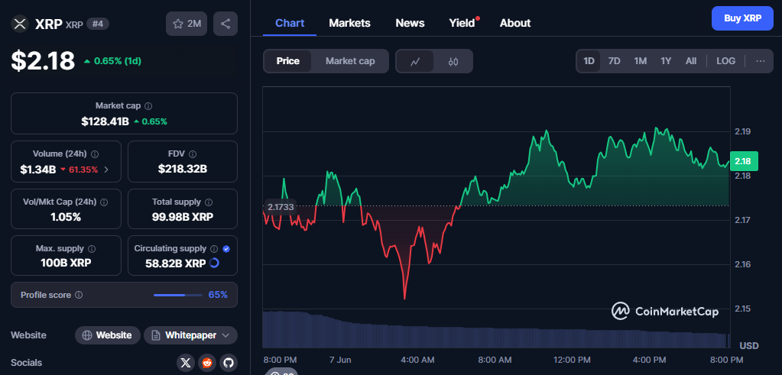Switch to line chart icon
782x375 pixels.
point(415,61)
